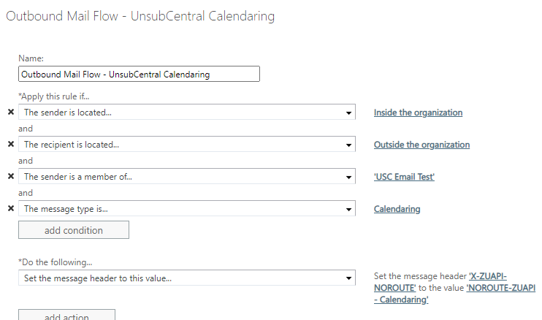542x320 pixels.
Task: Open 'Outside the organization' link
Action: (x=421, y=145)
